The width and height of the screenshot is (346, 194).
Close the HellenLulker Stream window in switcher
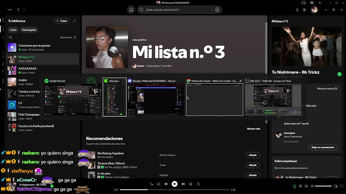240,81
